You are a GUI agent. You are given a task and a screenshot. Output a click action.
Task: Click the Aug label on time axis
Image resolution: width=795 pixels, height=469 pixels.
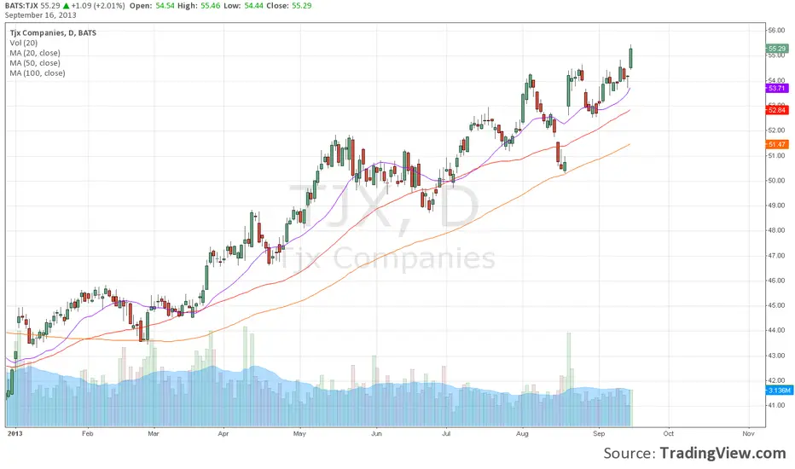coord(522,434)
